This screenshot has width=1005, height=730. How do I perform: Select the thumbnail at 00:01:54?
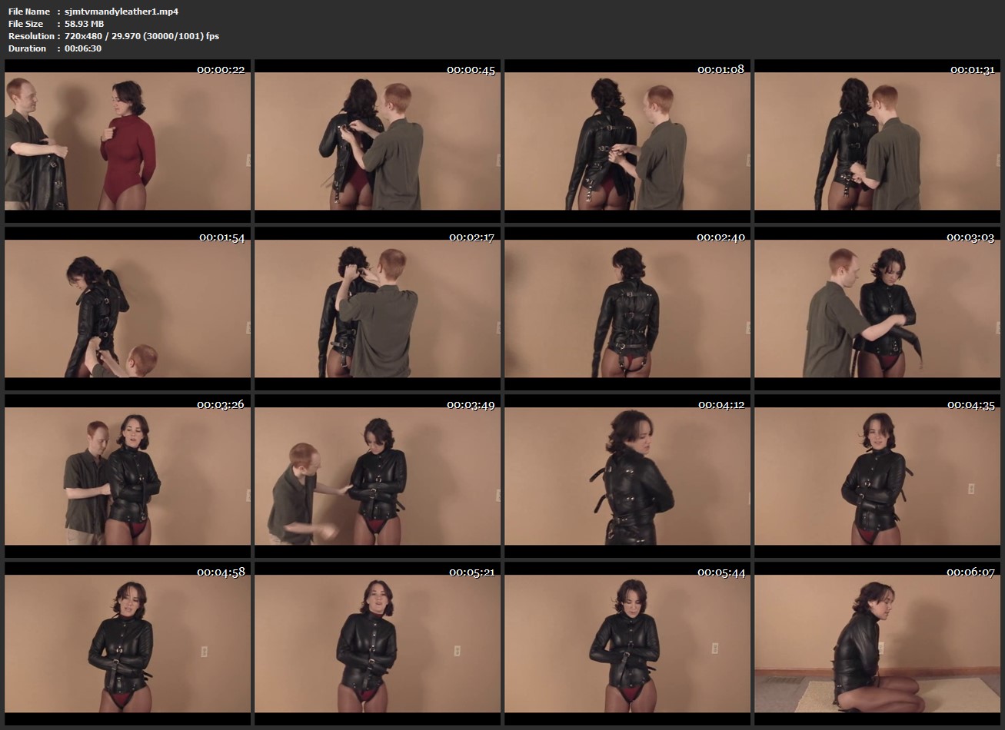[x=128, y=309]
